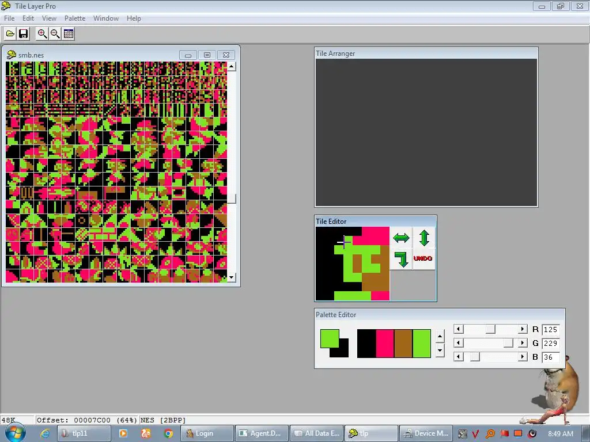Click the NES [2BPP] status text
This screenshot has width=590, height=442.
(x=163, y=420)
